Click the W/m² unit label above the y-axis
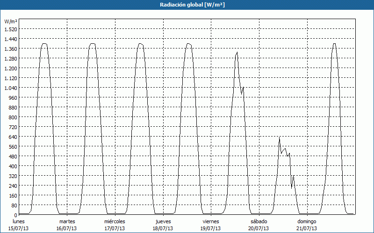The height and width of the screenshot is (233, 374). pyautogui.click(x=11, y=21)
